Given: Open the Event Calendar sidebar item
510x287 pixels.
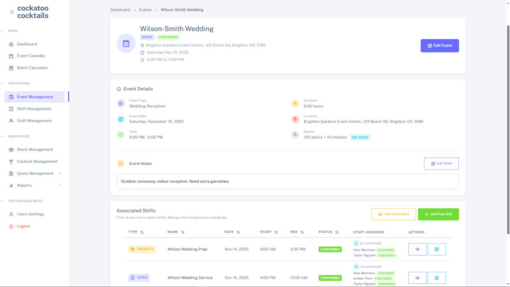Looking at the screenshot, I should (31, 55).
